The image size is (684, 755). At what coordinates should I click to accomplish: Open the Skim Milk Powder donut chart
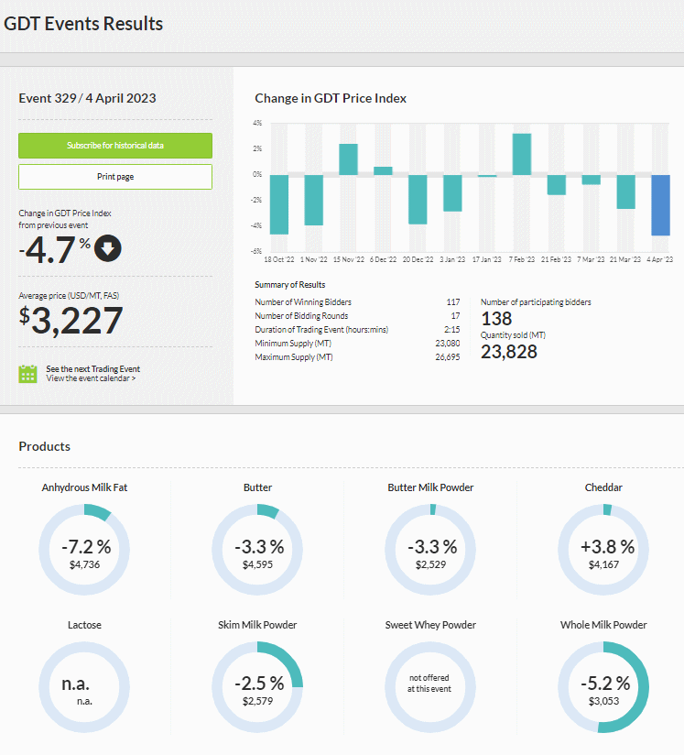coord(257,687)
